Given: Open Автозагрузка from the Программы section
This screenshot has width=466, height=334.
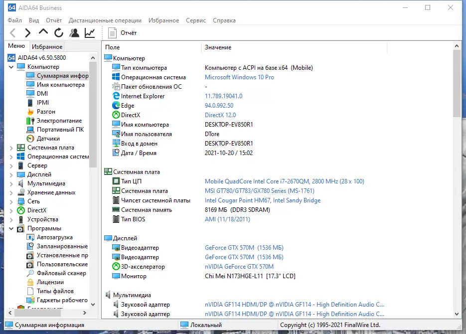Looking at the screenshot, I should [31, 237].
